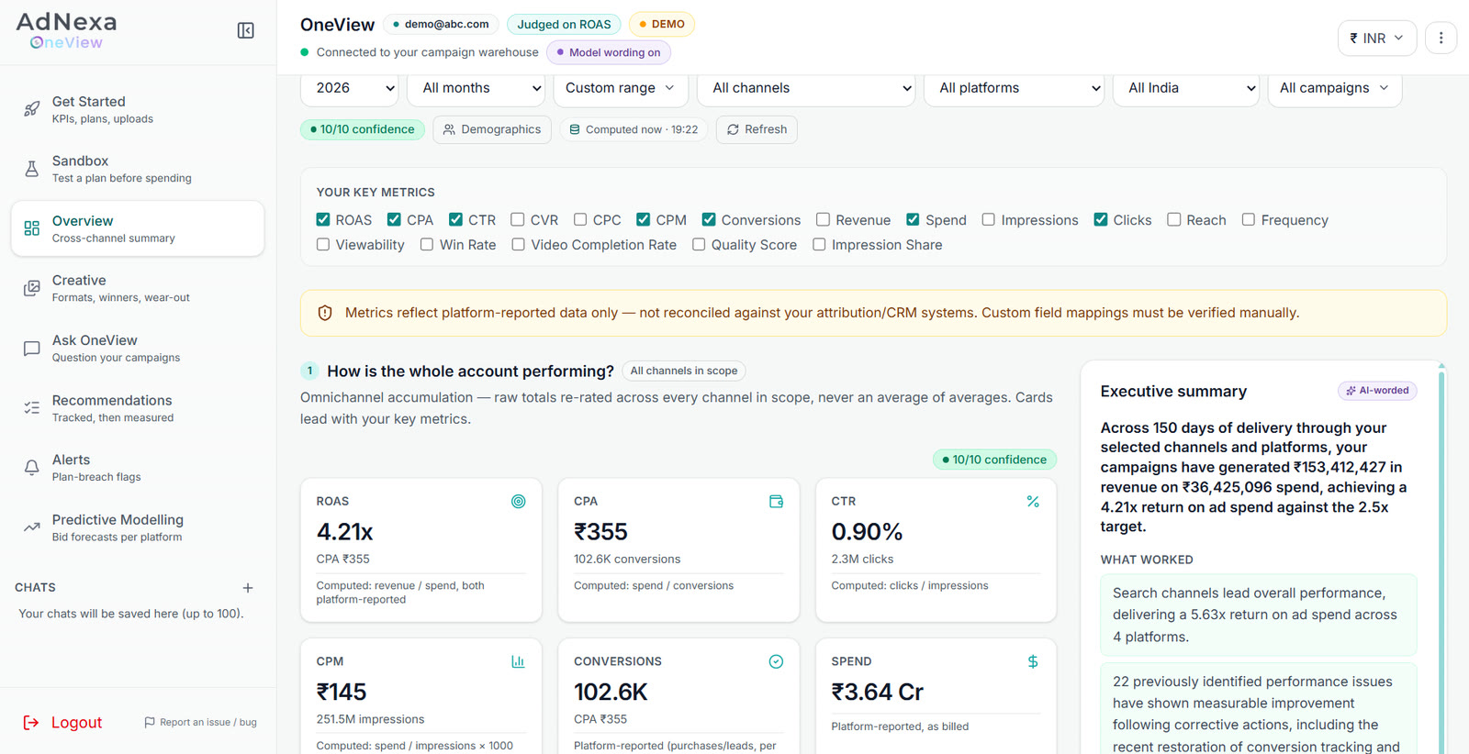This screenshot has height=754, width=1469.
Task: Add a new chat with the plus icon
Action: click(248, 588)
